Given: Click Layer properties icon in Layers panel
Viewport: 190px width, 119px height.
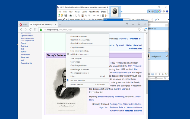Looking at the screenshot, I should pyautogui.click(x=166, y=74).
